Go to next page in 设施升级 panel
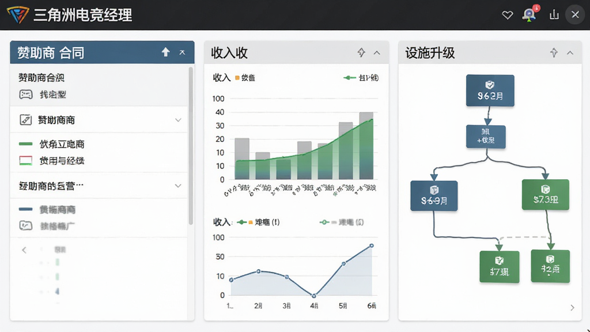590x332 pixels. [x=572, y=308]
